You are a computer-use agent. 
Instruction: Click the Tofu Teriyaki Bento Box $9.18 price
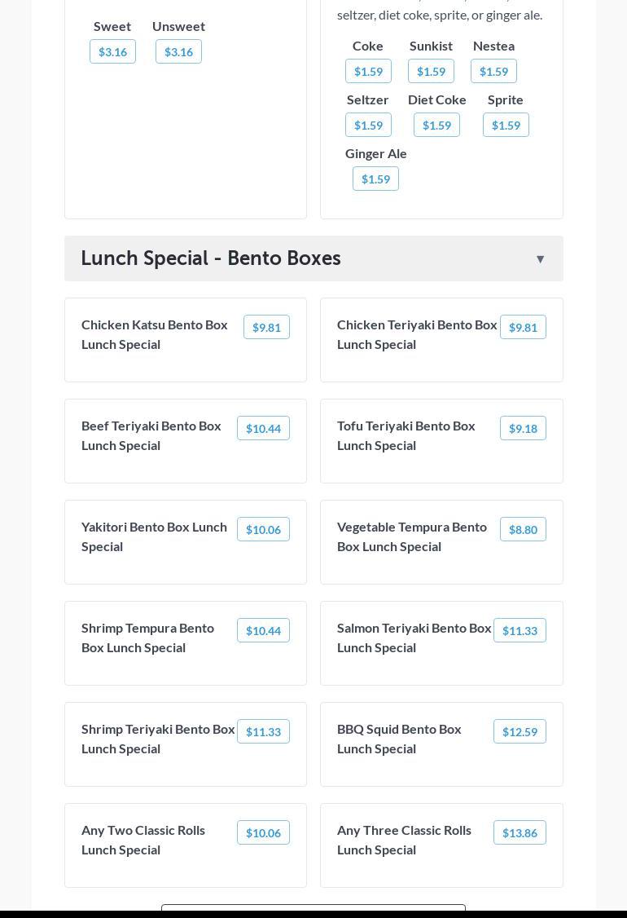click(522, 428)
